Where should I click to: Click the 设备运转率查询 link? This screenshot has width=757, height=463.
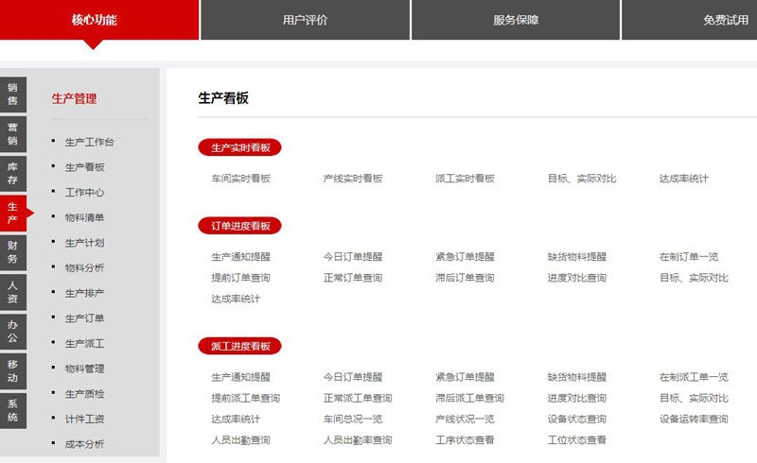[x=694, y=420]
